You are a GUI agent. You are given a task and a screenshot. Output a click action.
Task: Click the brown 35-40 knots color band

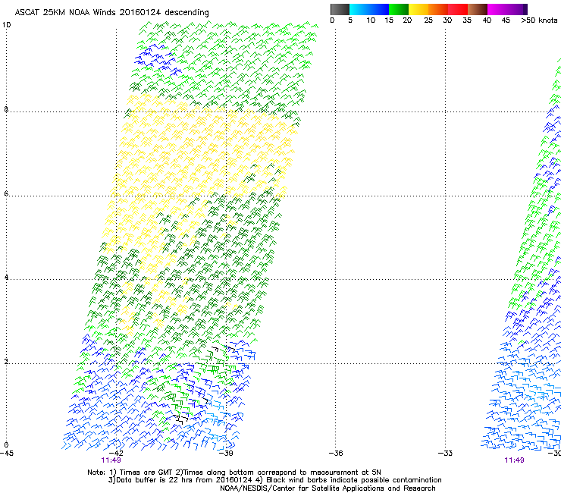pyautogui.click(x=478, y=9)
